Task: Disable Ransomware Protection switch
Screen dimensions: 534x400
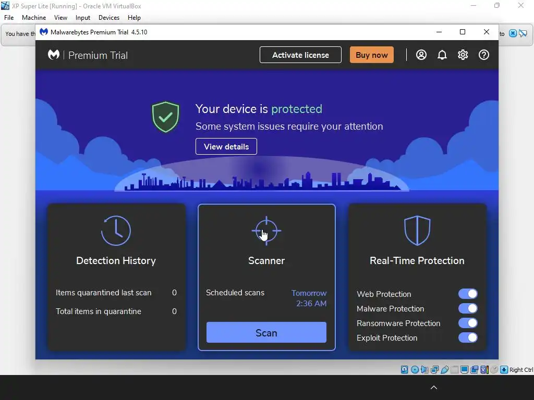Action: (468, 323)
